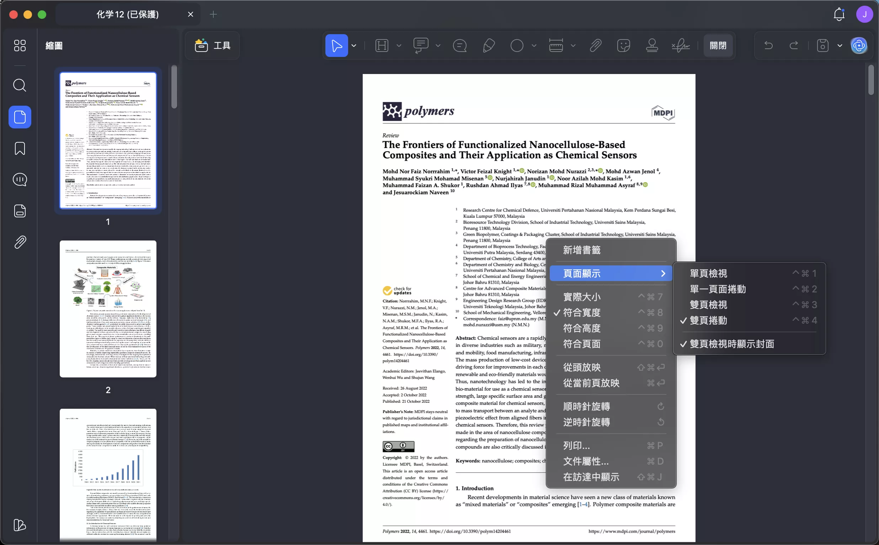Click the thumbnail panel scrollbar

point(174,86)
